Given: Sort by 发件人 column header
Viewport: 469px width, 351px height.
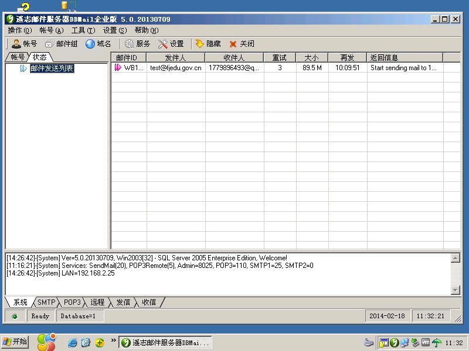Looking at the screenshot, I should click(175, 57).
